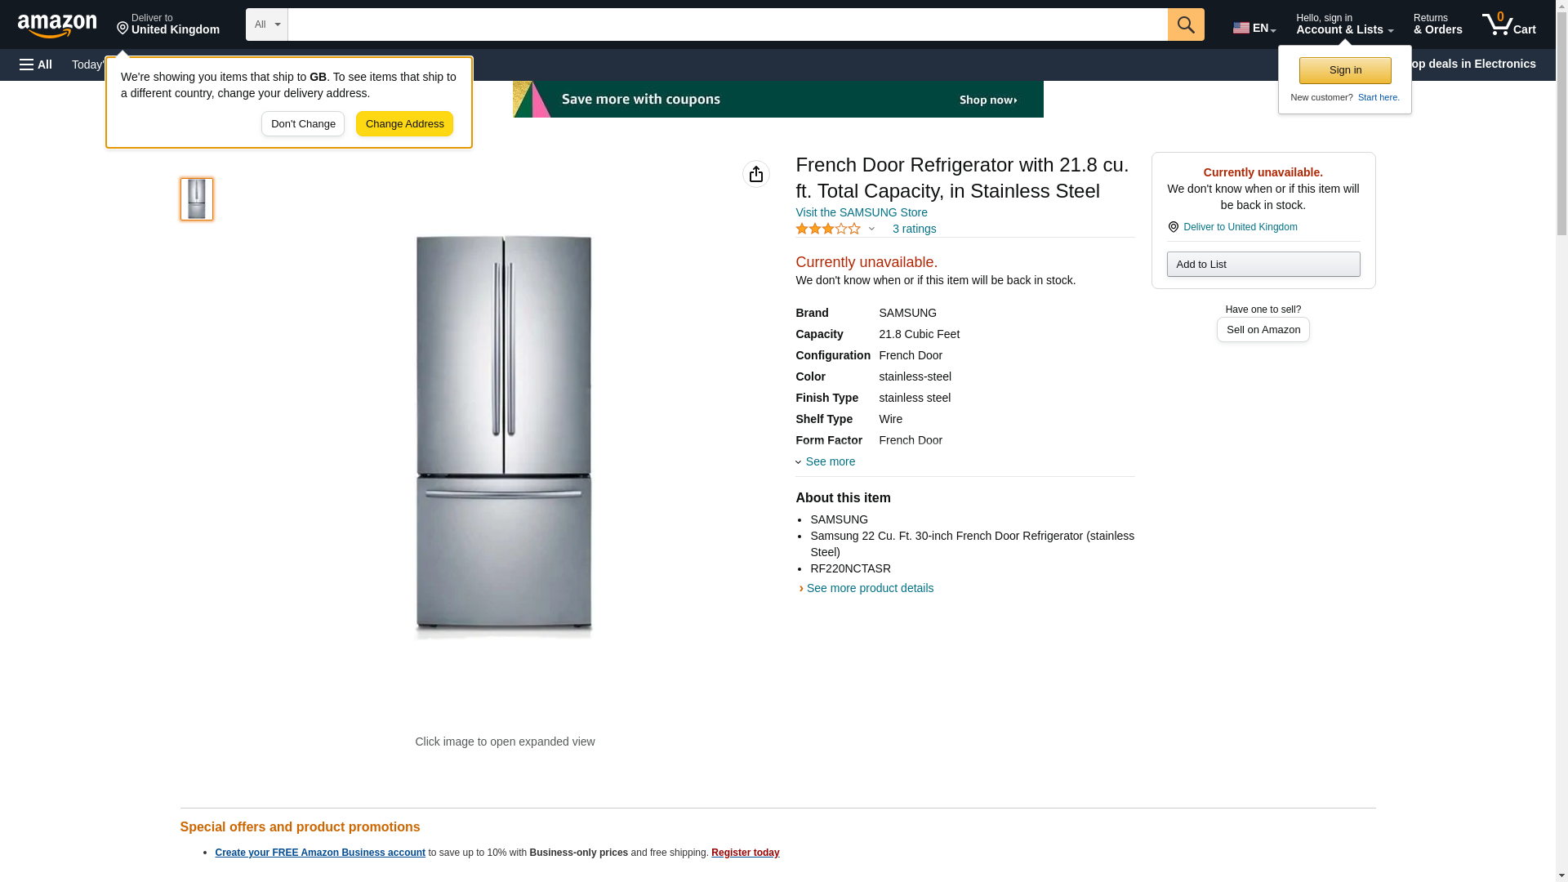Click the search magnifier button
This screenshot has width=1568, height=882.
pyautogui.click(x=1186, y=24)
